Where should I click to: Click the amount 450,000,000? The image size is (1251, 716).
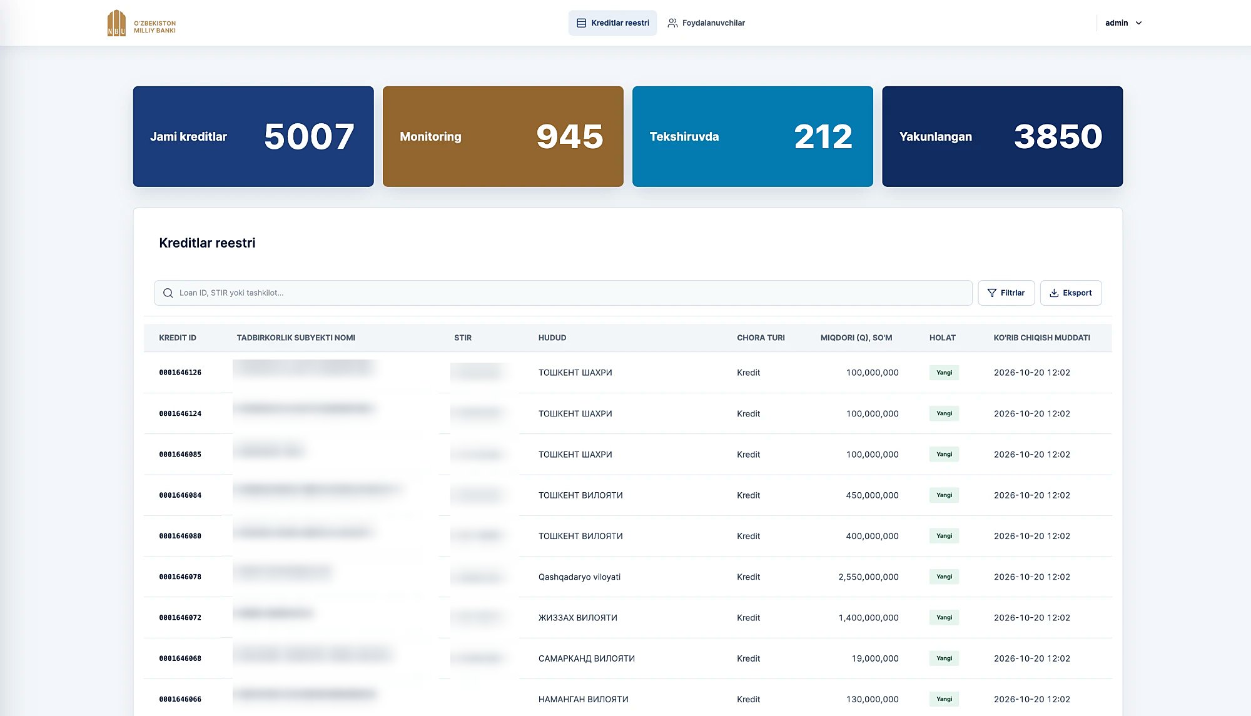(872, 495)
